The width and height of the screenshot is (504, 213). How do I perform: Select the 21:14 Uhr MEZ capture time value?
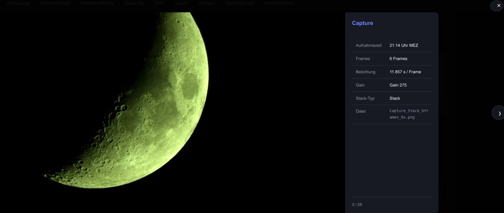point(404,45)
